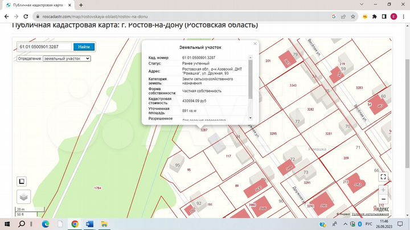This screenshot has width=410, height=230.
Task: Select the Публичная кадастровая карта tab
Action: (38, 5)
